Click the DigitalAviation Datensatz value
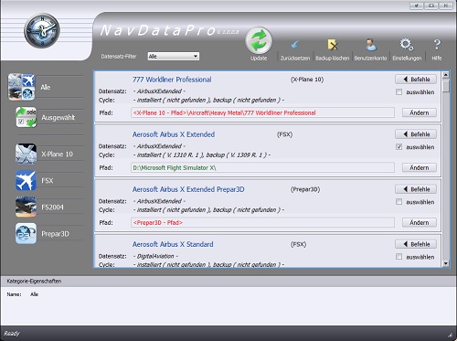The width and height of the screenshot is (457, 341). pyautogui.click(x=155, y=256)
